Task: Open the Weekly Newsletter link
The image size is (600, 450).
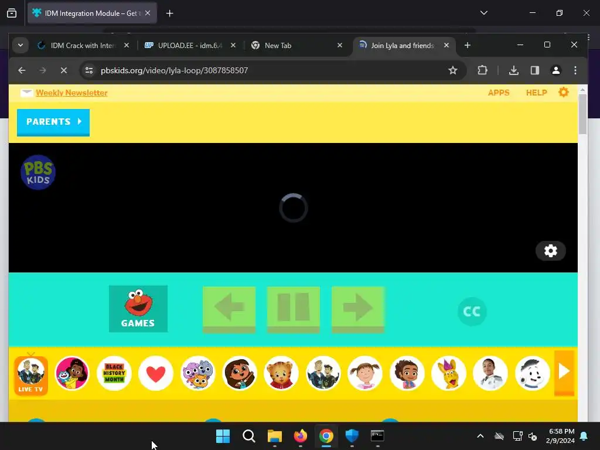Action: pyautogui.click(x=71, y=93)
